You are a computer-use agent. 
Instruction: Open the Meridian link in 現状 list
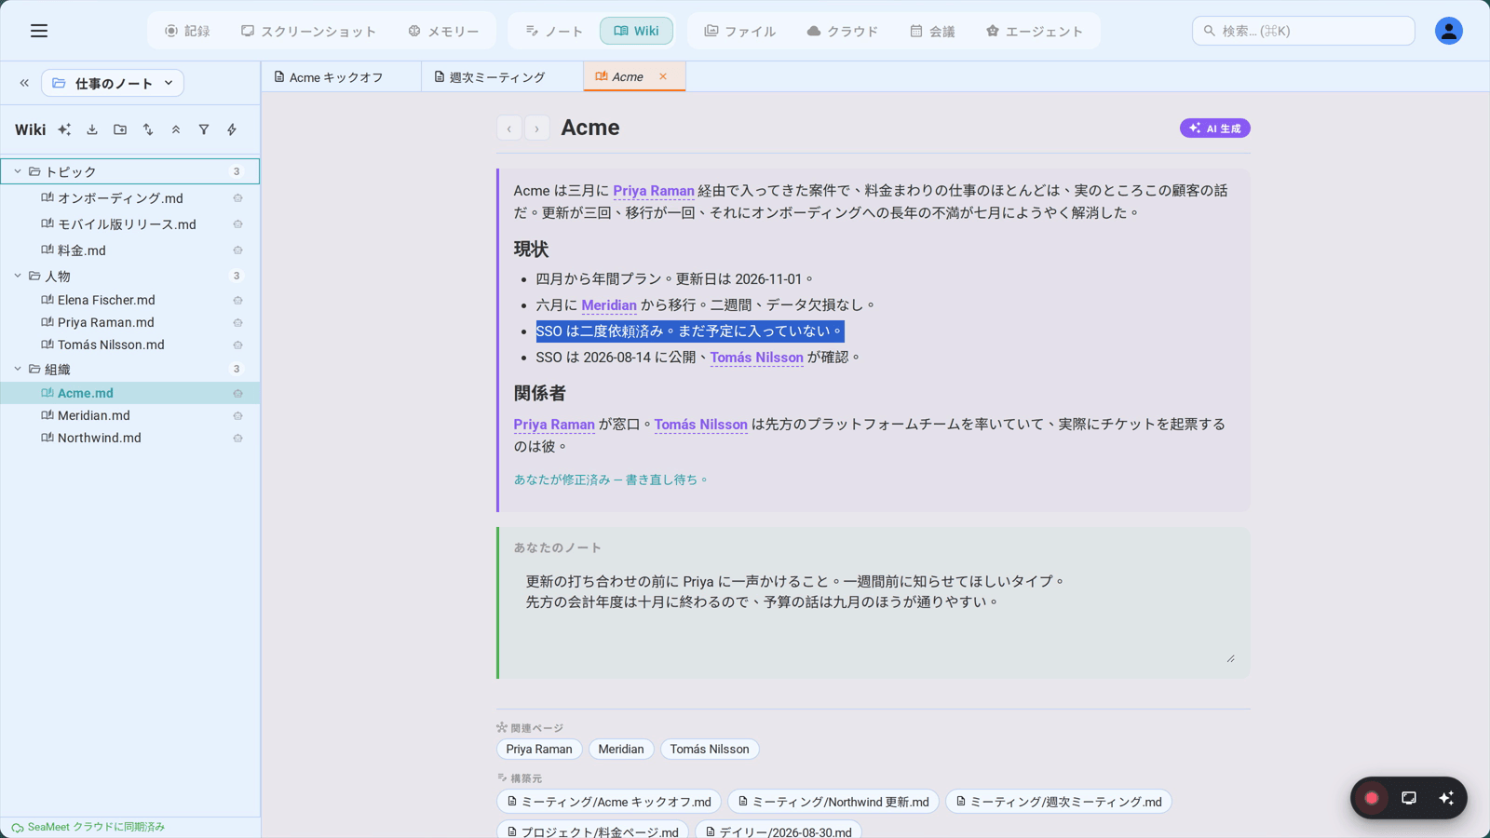(609, 305)
